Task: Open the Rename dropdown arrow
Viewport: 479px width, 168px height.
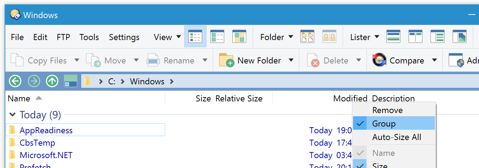Action: [x=205, y=60]
